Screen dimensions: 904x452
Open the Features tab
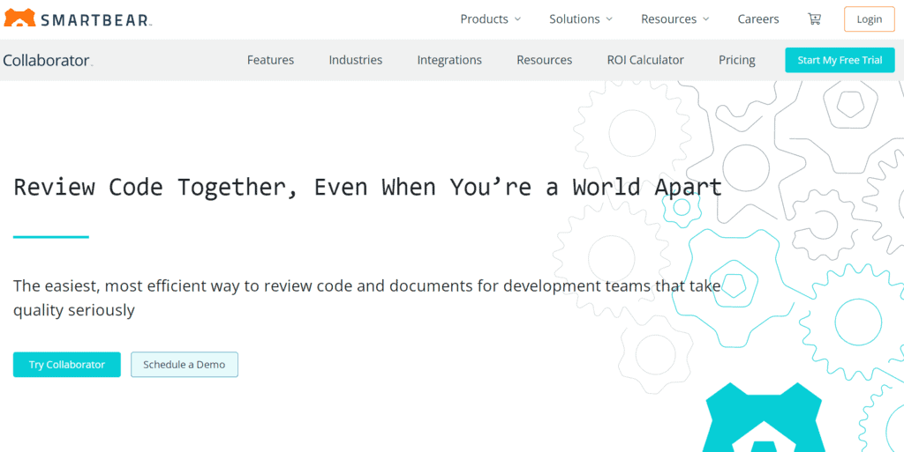(x=270, y=60)
